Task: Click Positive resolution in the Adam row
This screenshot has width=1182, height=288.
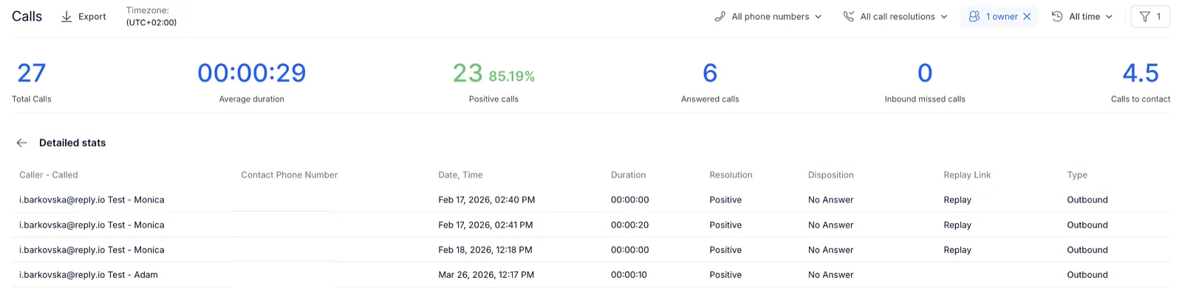Action: click(x=725, y=275)
